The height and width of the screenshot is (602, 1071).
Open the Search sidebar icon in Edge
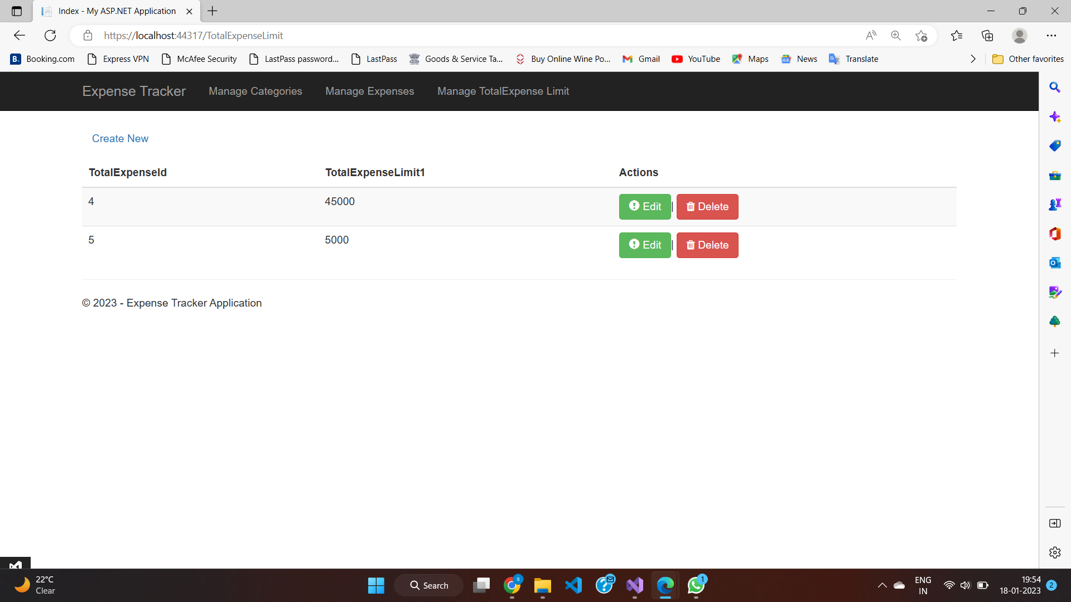(x=1055, y=88)
